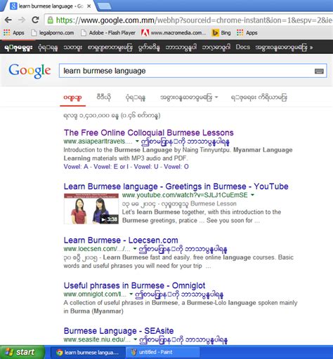Switch to Chrome window in the taskbar
Screen dimensions: 333x359
click(88, 352)
